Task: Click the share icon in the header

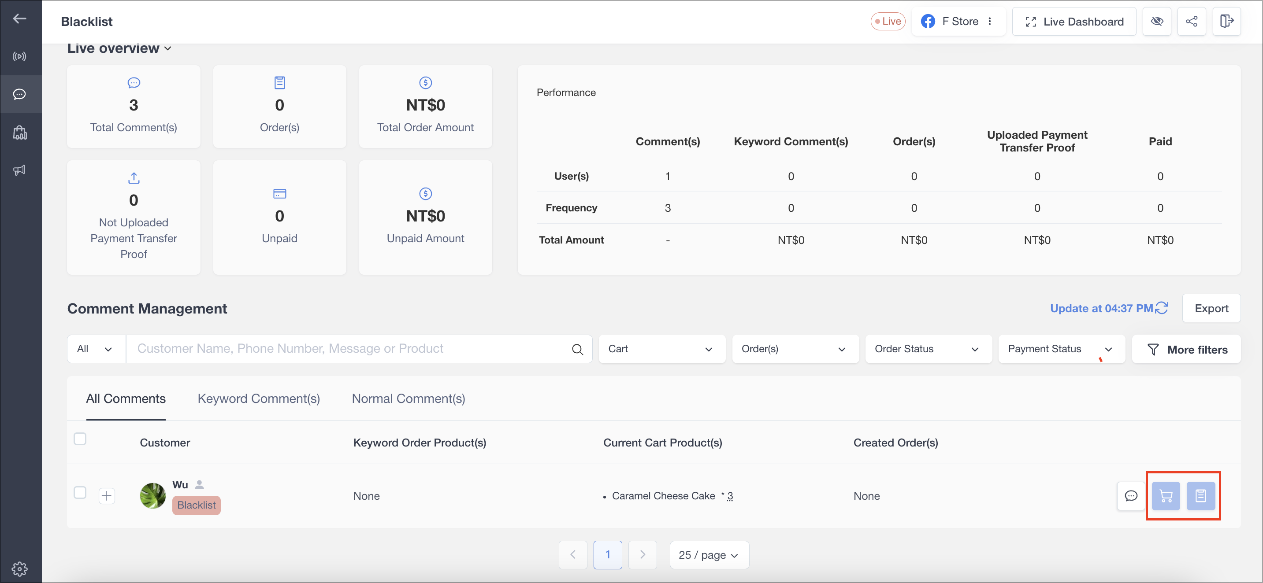Action: pyautogui.click(x=1192, y=22)
